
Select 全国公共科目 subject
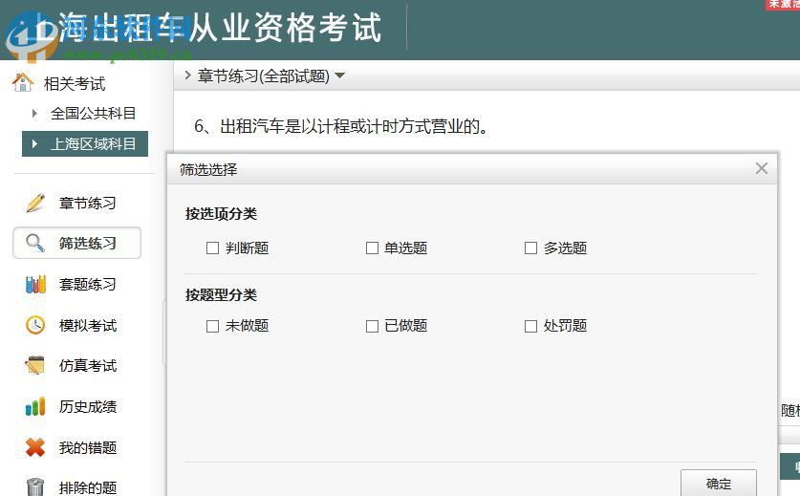(93, 114)
